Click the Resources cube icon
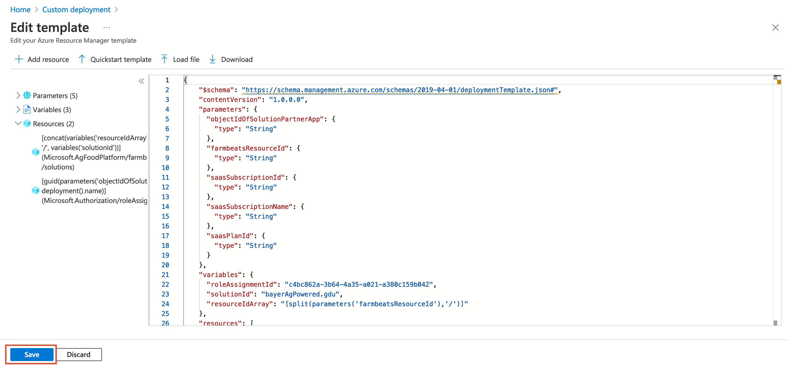This screenshot has width=788, height=367. (x=27, y=124)
